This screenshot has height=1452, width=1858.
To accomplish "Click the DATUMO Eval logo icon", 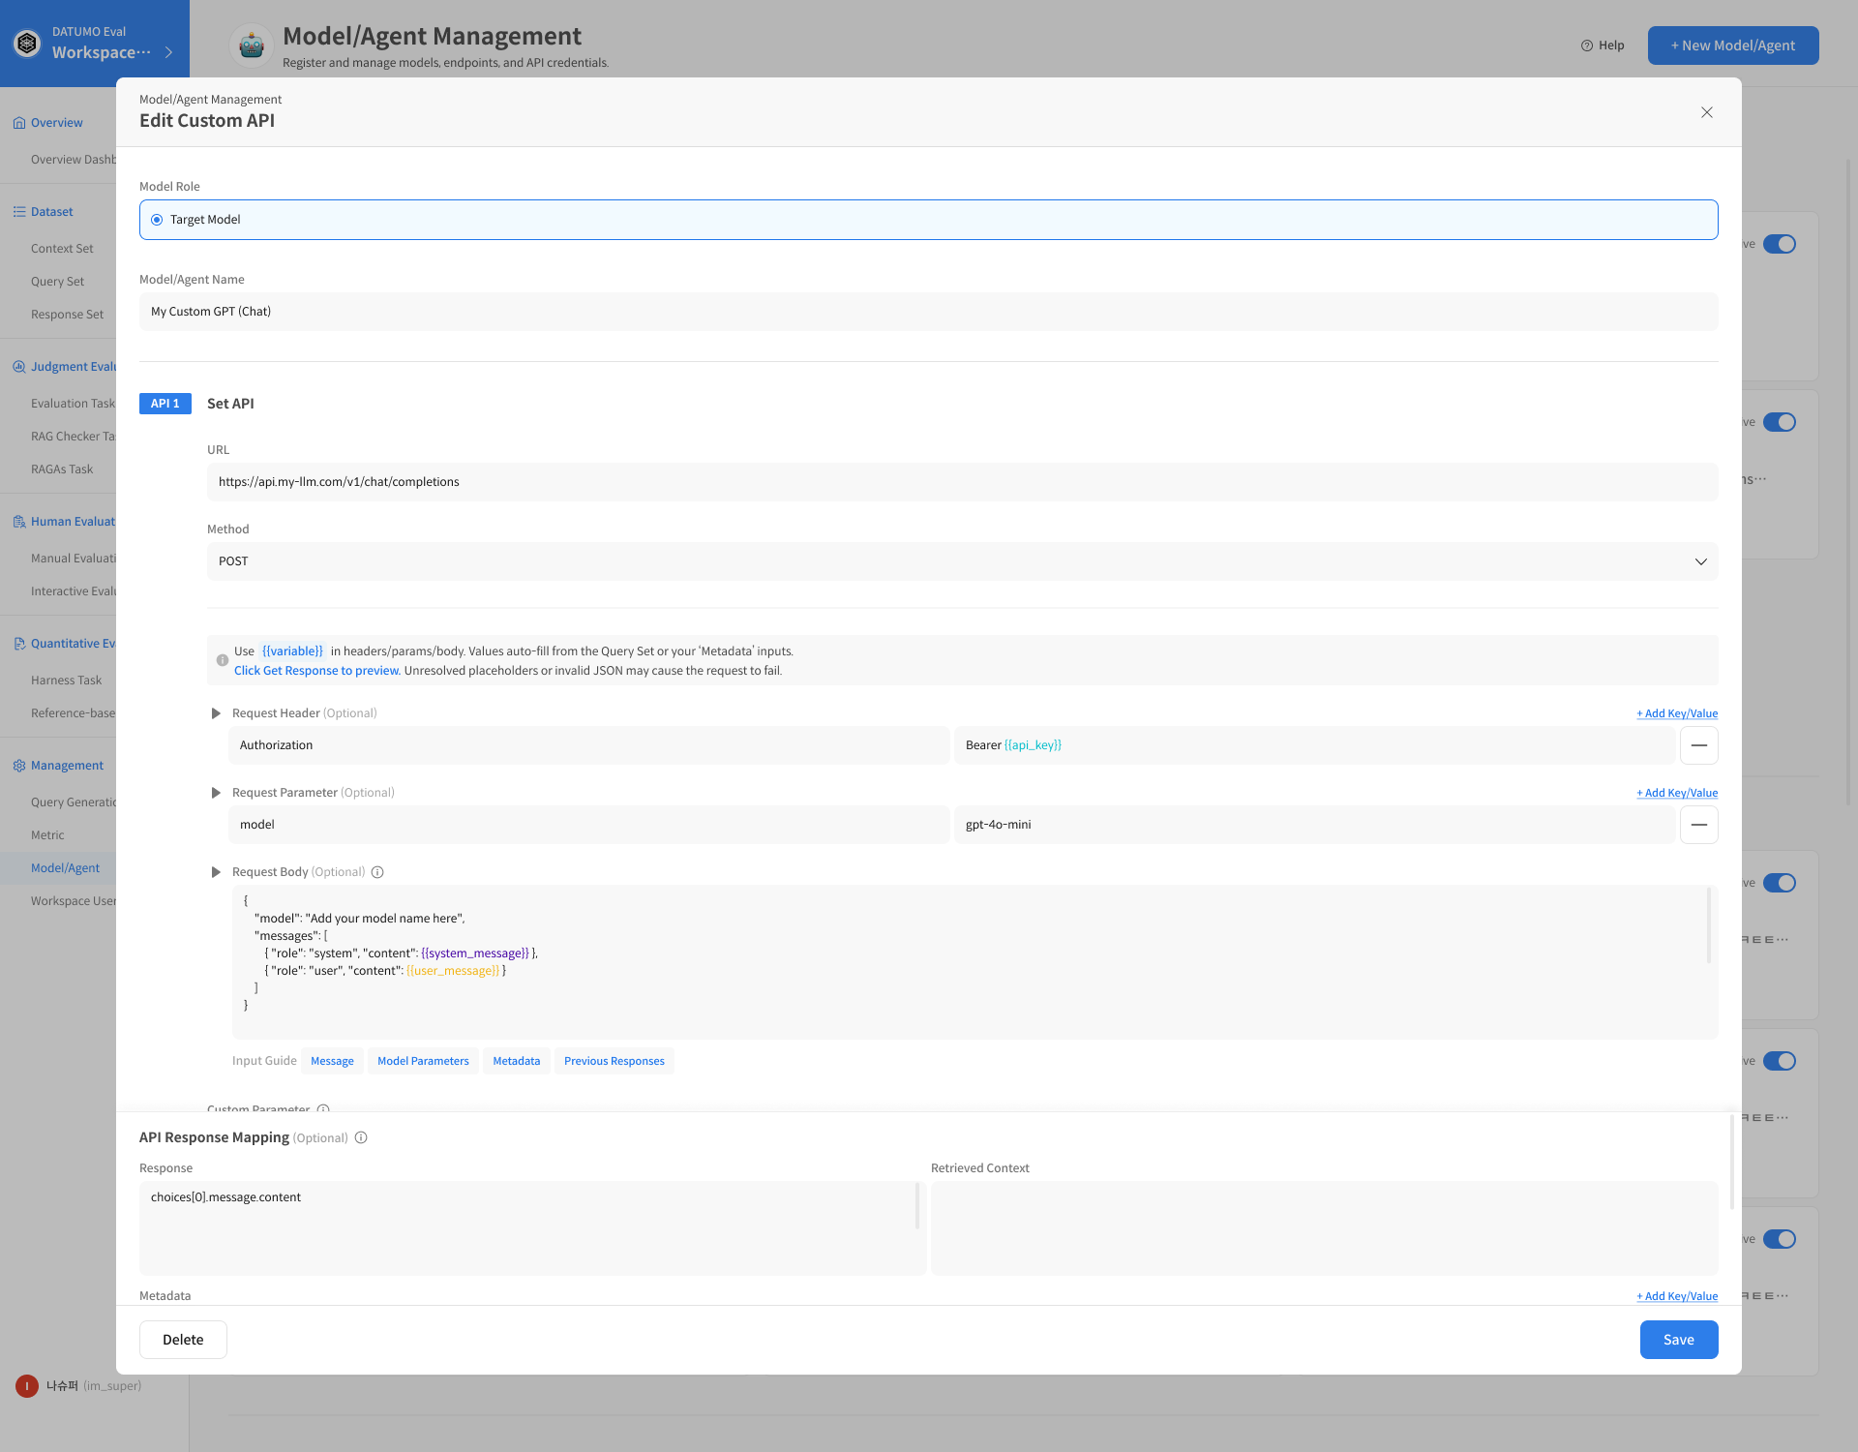I will point(27,43).
